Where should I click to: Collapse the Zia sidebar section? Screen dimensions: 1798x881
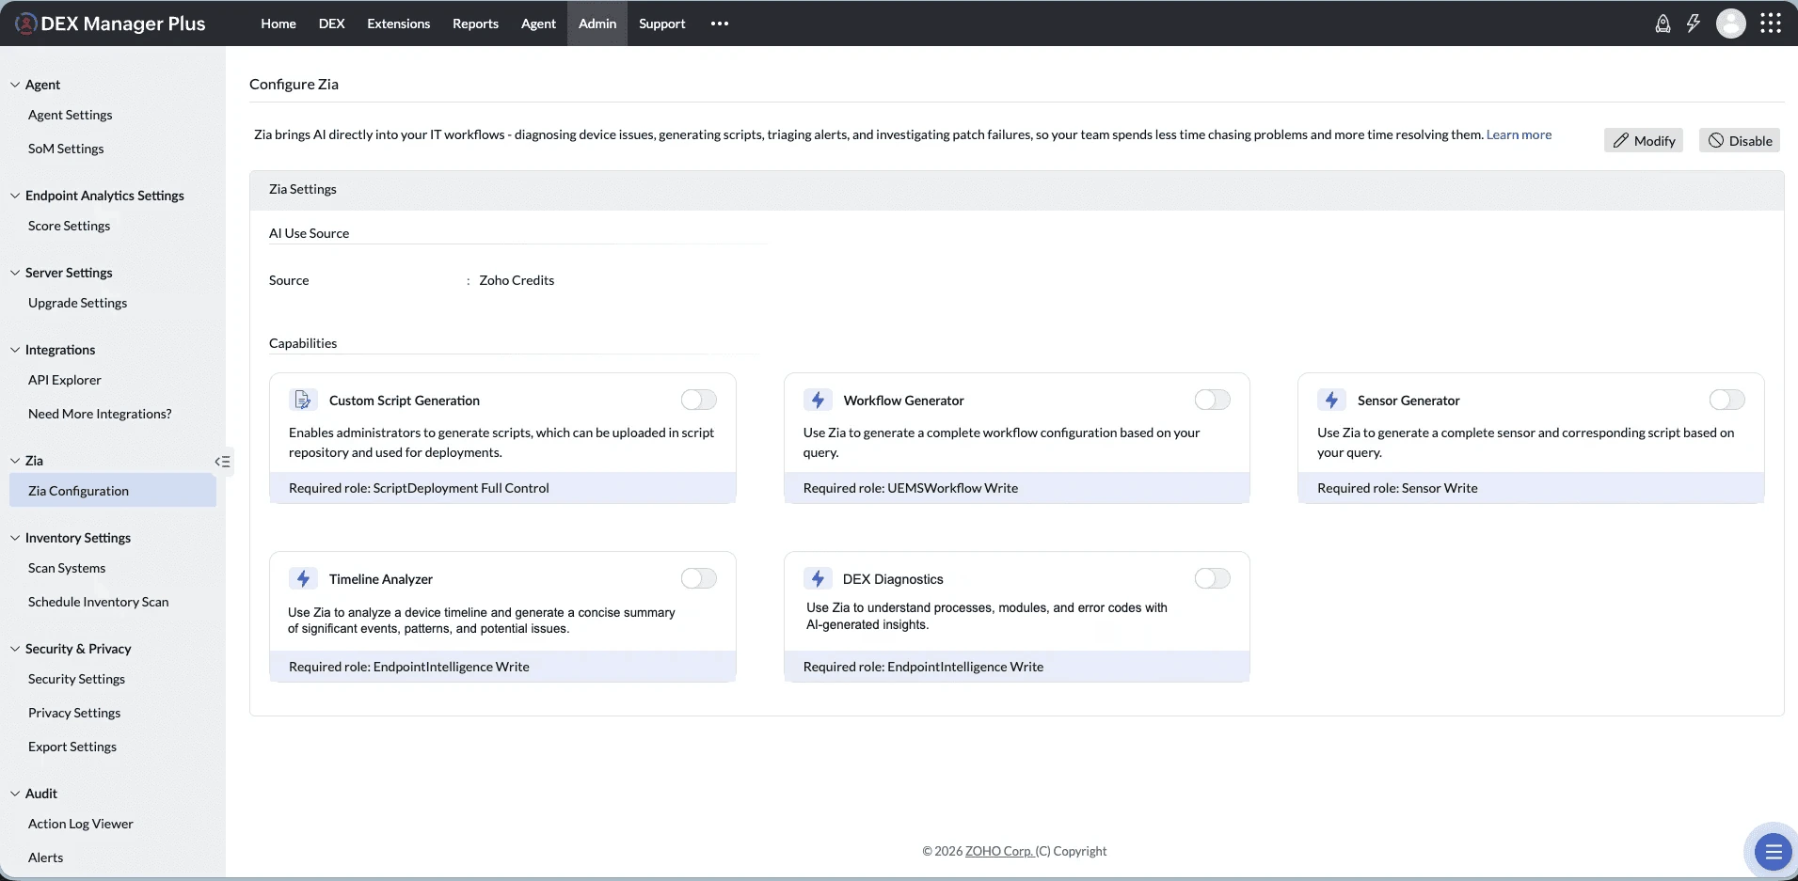point(15,461)
